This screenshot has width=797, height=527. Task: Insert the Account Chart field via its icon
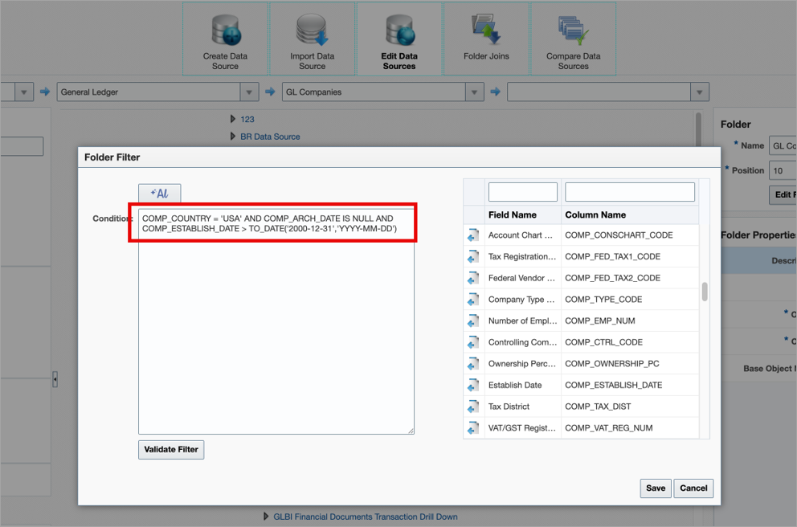pos(473,234)
